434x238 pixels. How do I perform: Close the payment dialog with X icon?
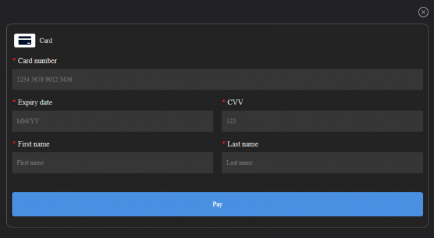pyautogui.click(x=423, y=12)
